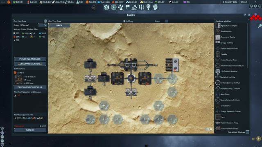This screenshot has width=262, height=147.
Task: Click Fission Reactor Farm in module list
Action: [229, 49]
